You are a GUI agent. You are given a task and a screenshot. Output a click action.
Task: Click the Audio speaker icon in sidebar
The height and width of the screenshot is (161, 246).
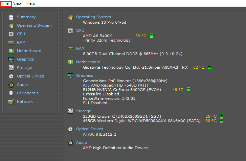(11, 85)
